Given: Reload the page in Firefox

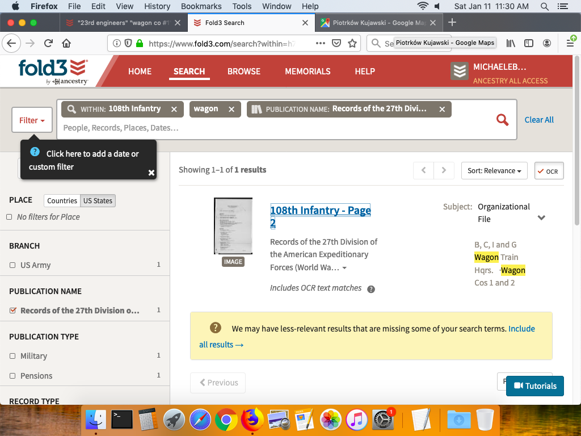Looking at the screenshot, I should 48,43.
